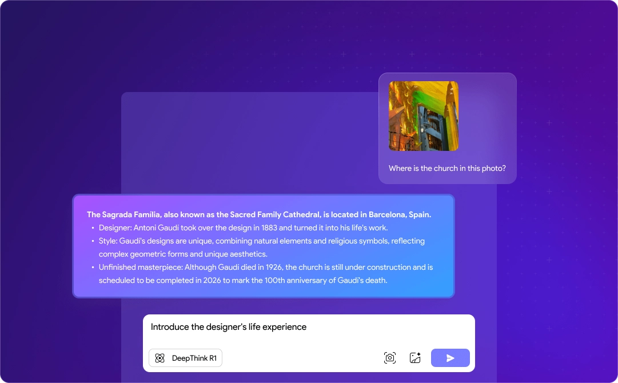
Task: Click the "complex geometric forms and unique aesthetics" line
Action: pos(183,254)
